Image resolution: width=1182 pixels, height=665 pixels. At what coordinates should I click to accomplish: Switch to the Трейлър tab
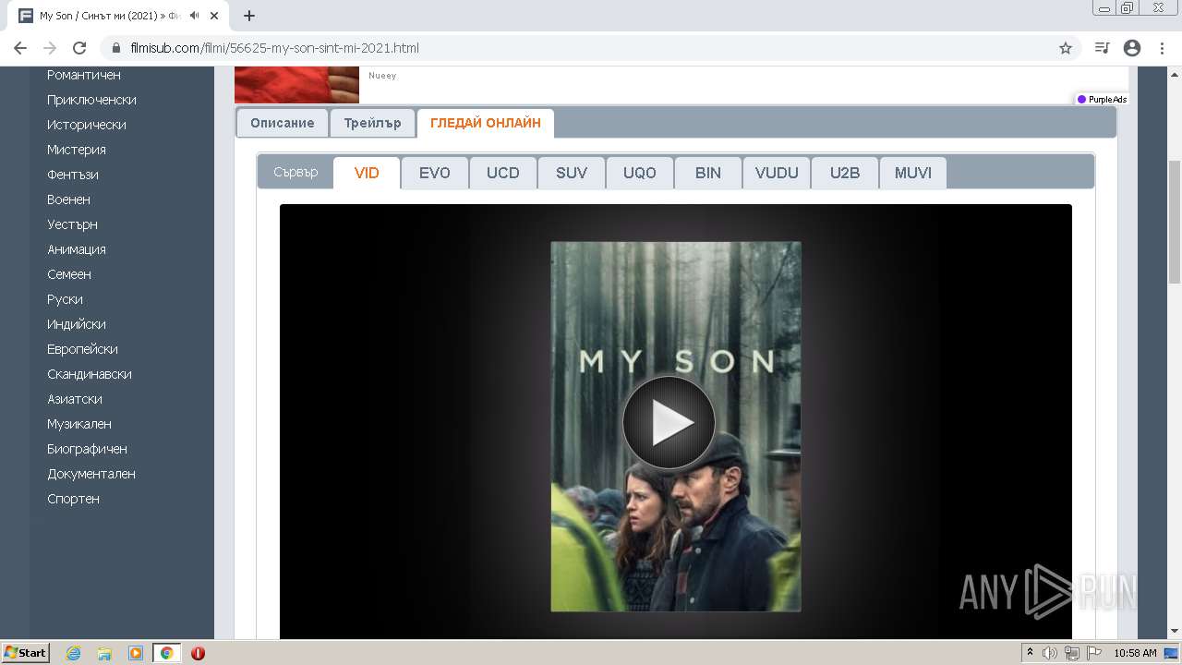coord(373,123)
